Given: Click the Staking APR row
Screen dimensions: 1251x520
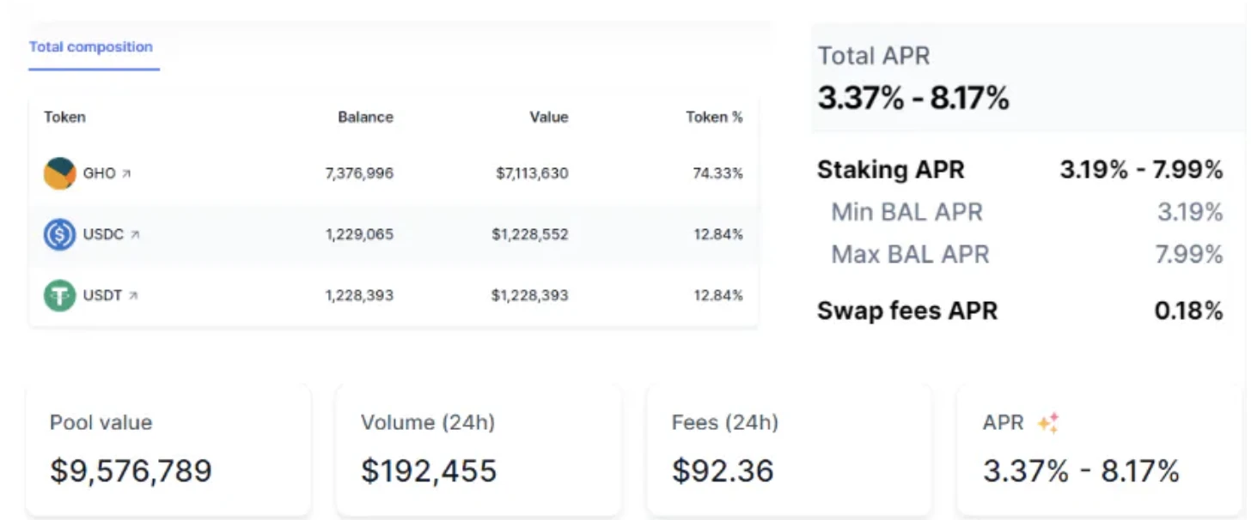Looking at the screenshot, I should point(1019,170).
